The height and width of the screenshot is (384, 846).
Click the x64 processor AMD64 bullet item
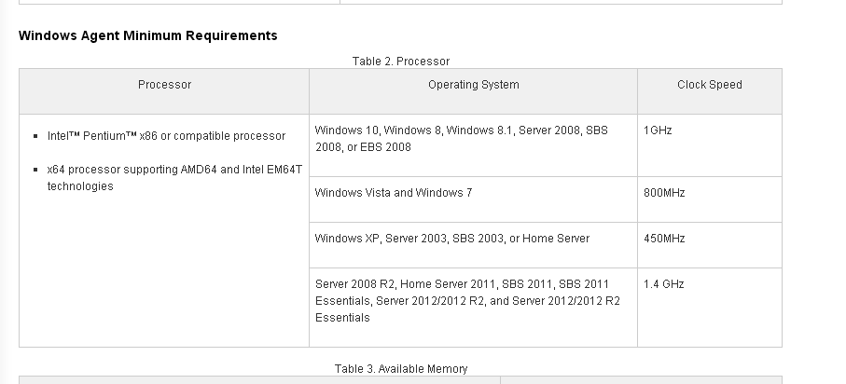coord(174,177)
